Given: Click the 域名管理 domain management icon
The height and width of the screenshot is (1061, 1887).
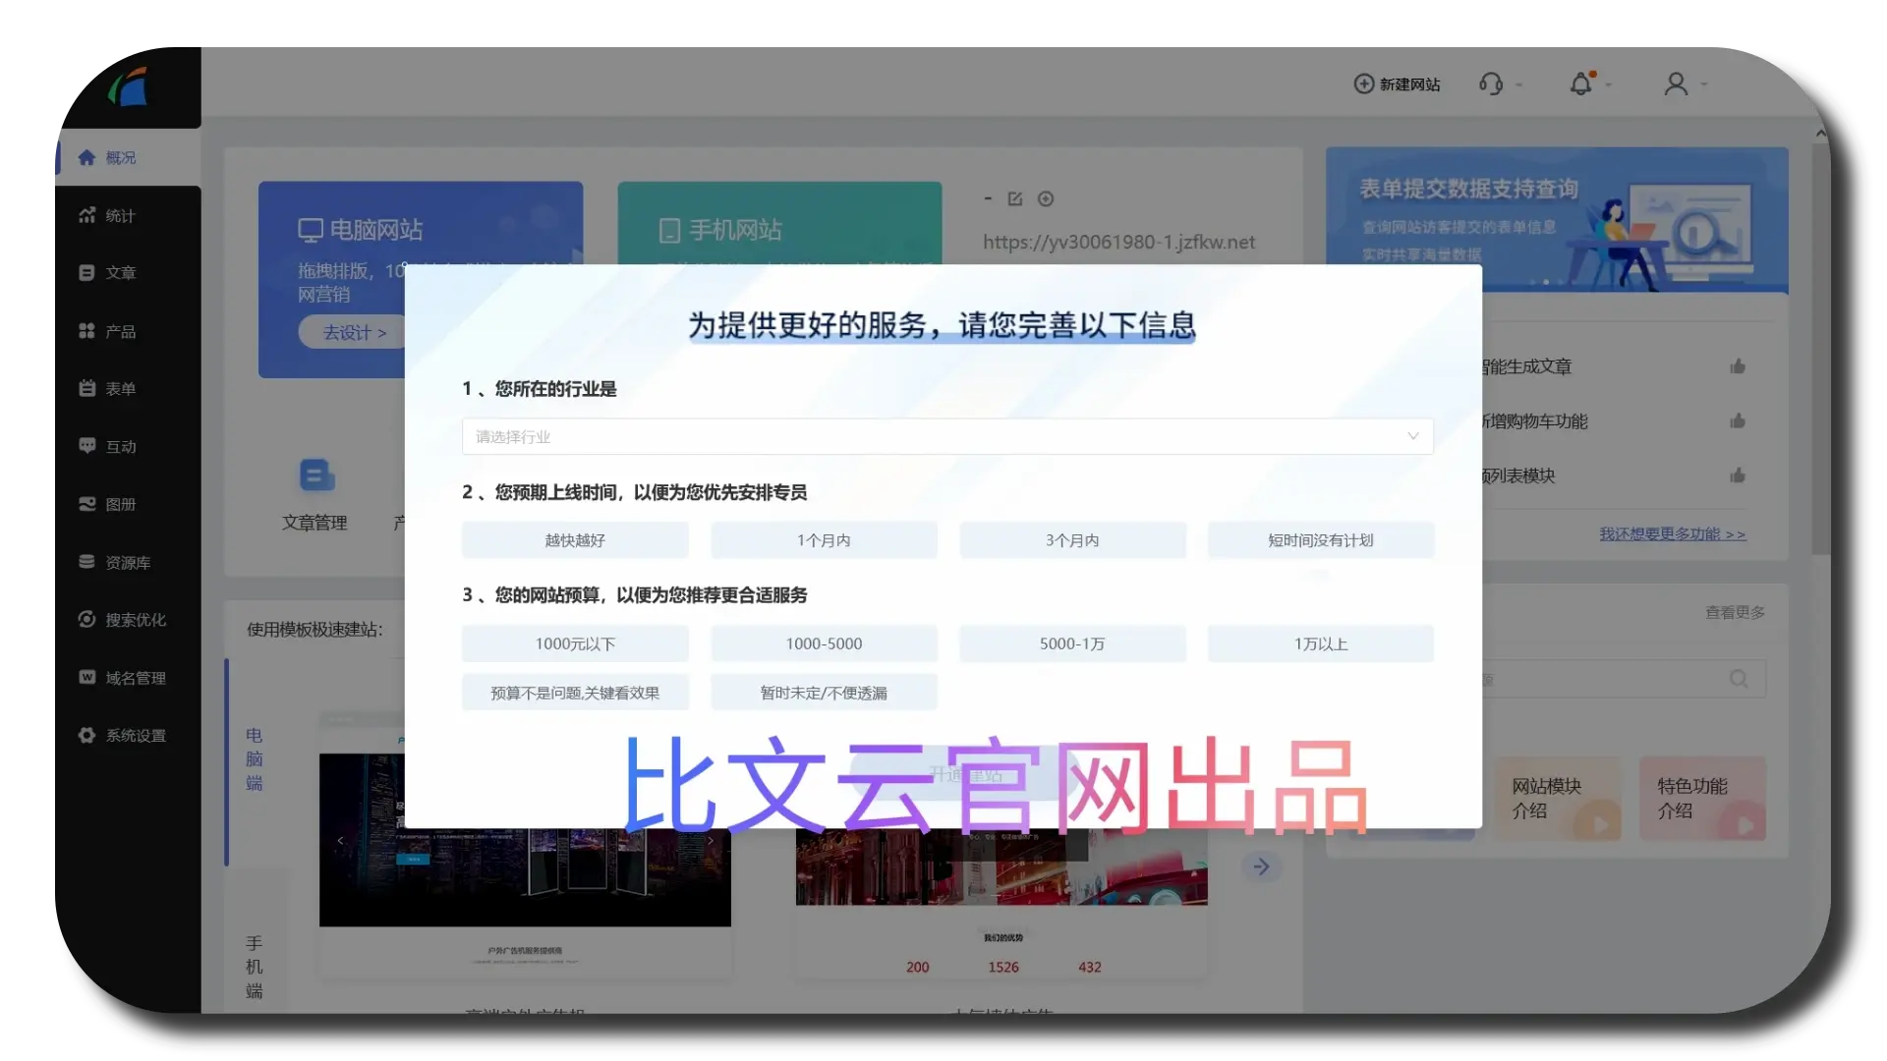Looking at the screenshot, I should tap(86, 677).
